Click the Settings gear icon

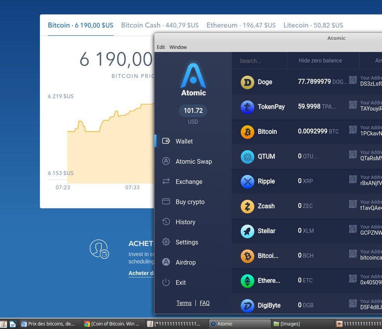[x=166, y=242]
